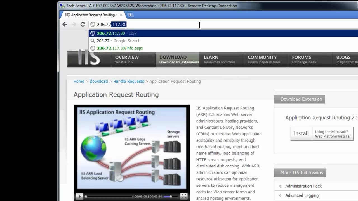Reload the page with the refresh icon

(83, 24)
